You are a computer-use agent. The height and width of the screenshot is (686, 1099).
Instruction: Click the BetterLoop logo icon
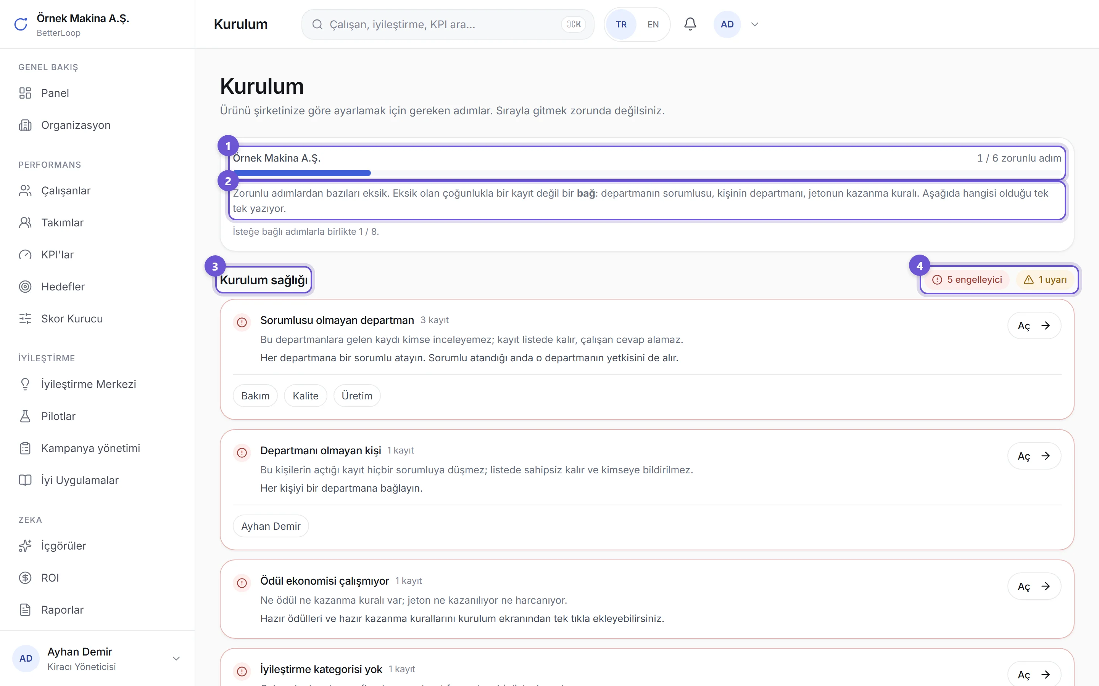21,24
